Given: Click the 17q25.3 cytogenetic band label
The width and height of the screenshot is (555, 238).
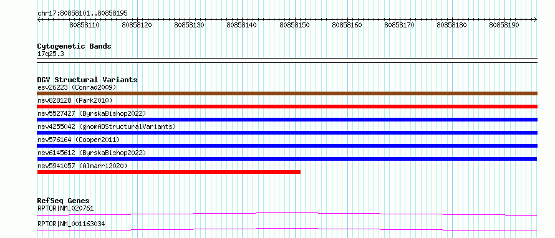Looking at the screenshot, I should [51, 54].
